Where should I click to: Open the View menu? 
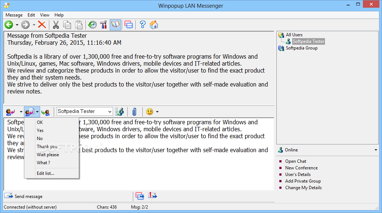click(45, 15)
